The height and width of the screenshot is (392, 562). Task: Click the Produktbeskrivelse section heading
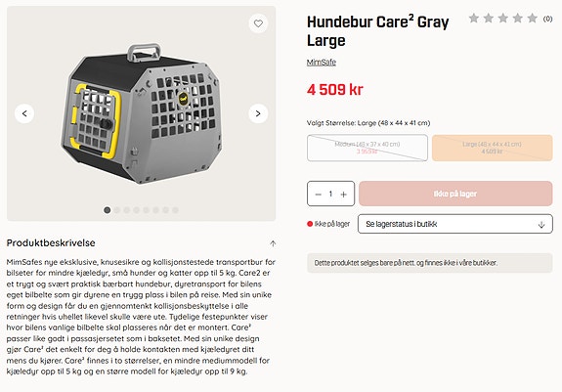point(51,243)
